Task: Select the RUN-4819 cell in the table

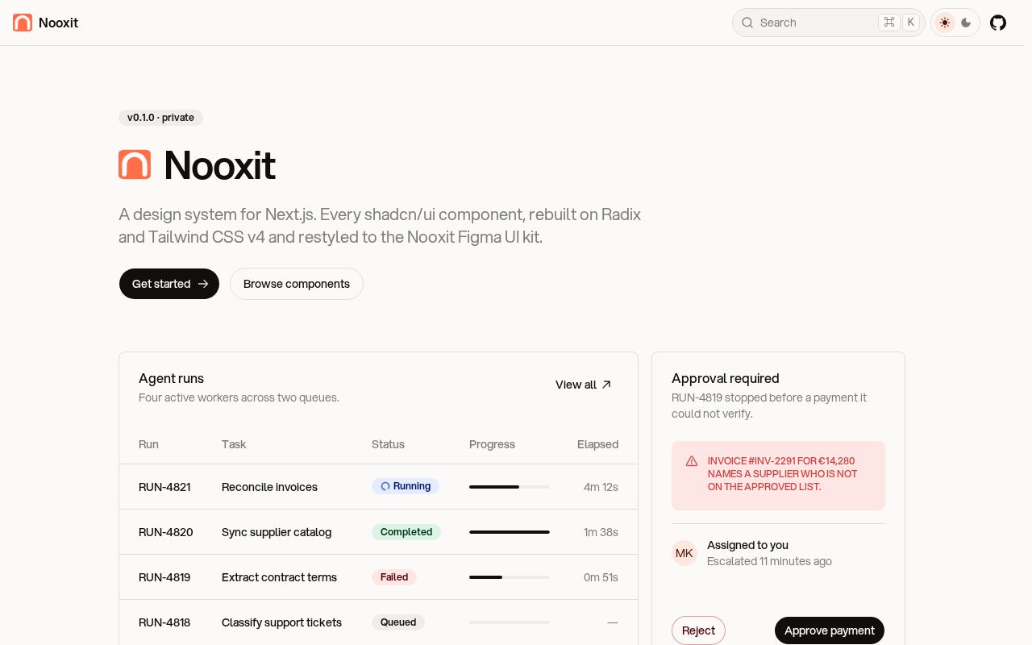Action: point(164,577)
